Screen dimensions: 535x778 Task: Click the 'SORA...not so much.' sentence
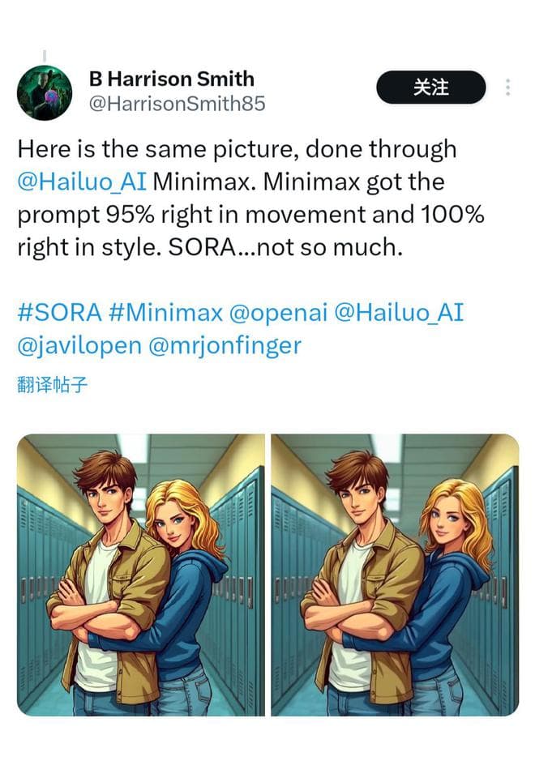point(285,247)
